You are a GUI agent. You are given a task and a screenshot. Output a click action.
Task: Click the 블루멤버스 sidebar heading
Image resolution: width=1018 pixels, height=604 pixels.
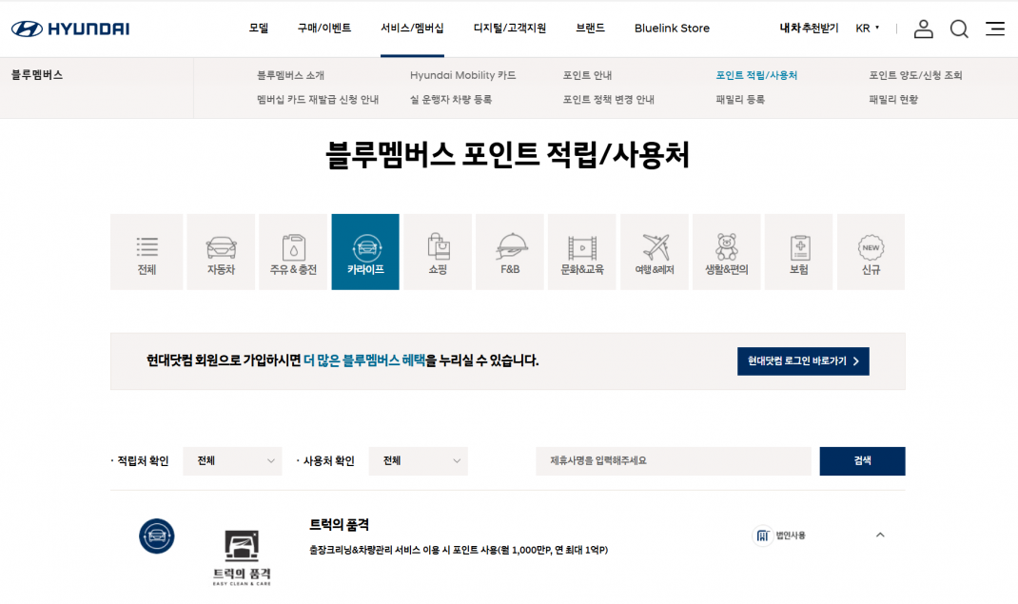point(37,74)
